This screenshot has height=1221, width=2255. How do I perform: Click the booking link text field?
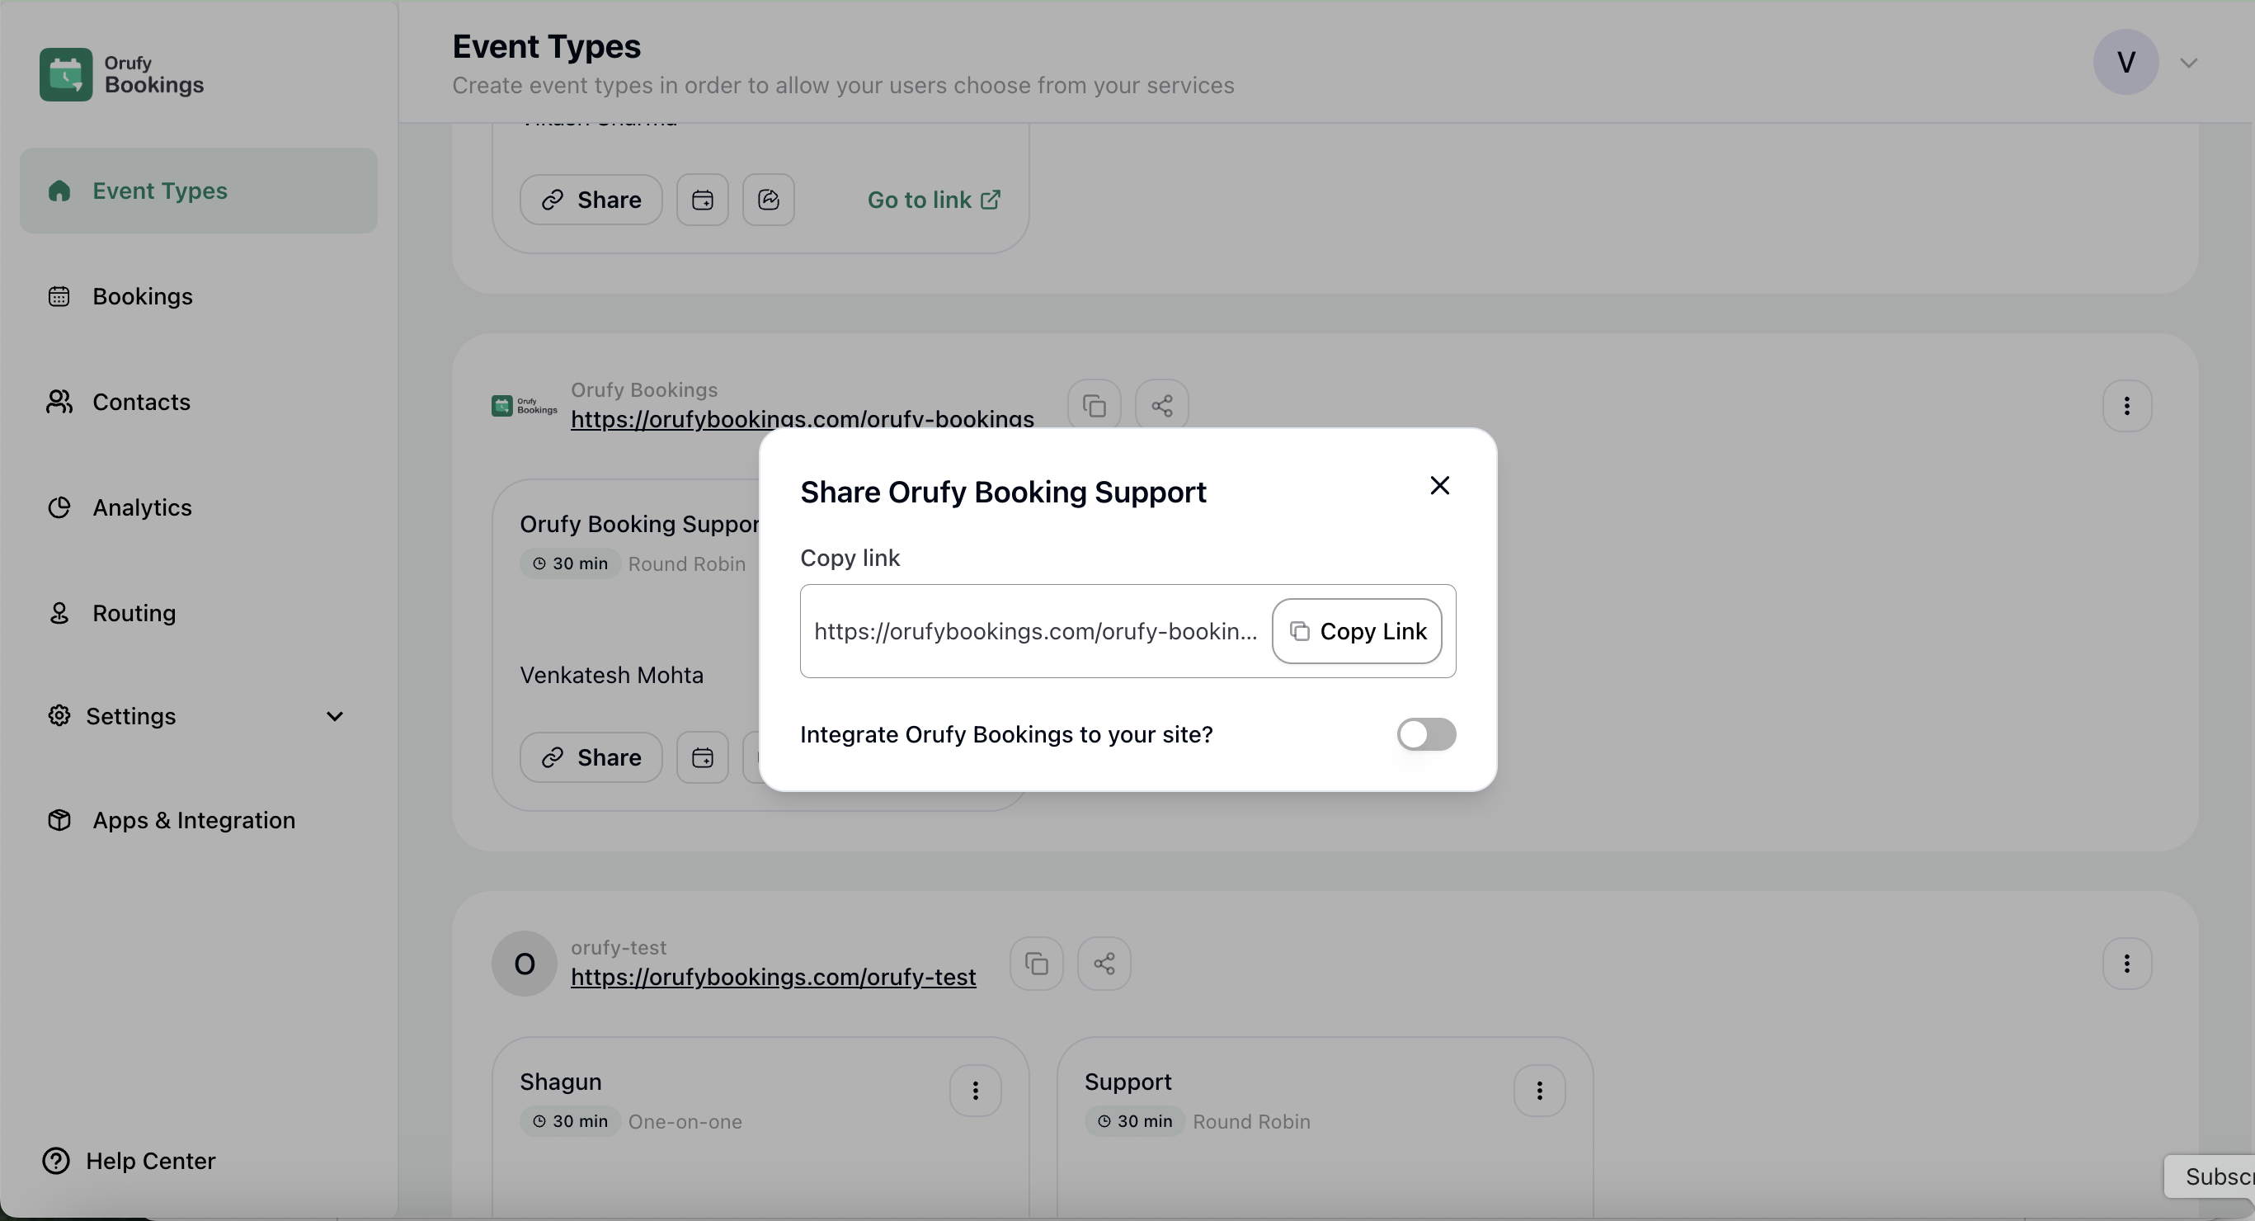coord(1034,631)
